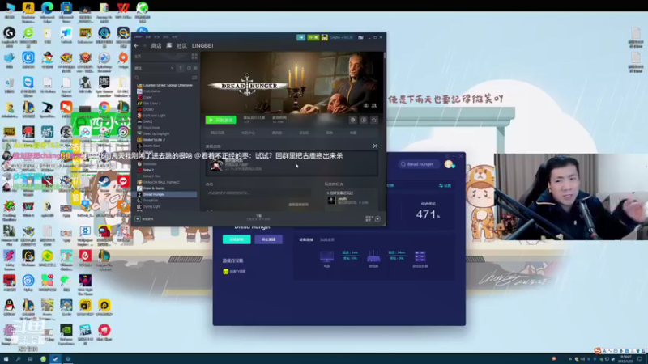Open the Origin desktop shortcut
Viewport: 648px width, 364px height.
tap(123, 61)
